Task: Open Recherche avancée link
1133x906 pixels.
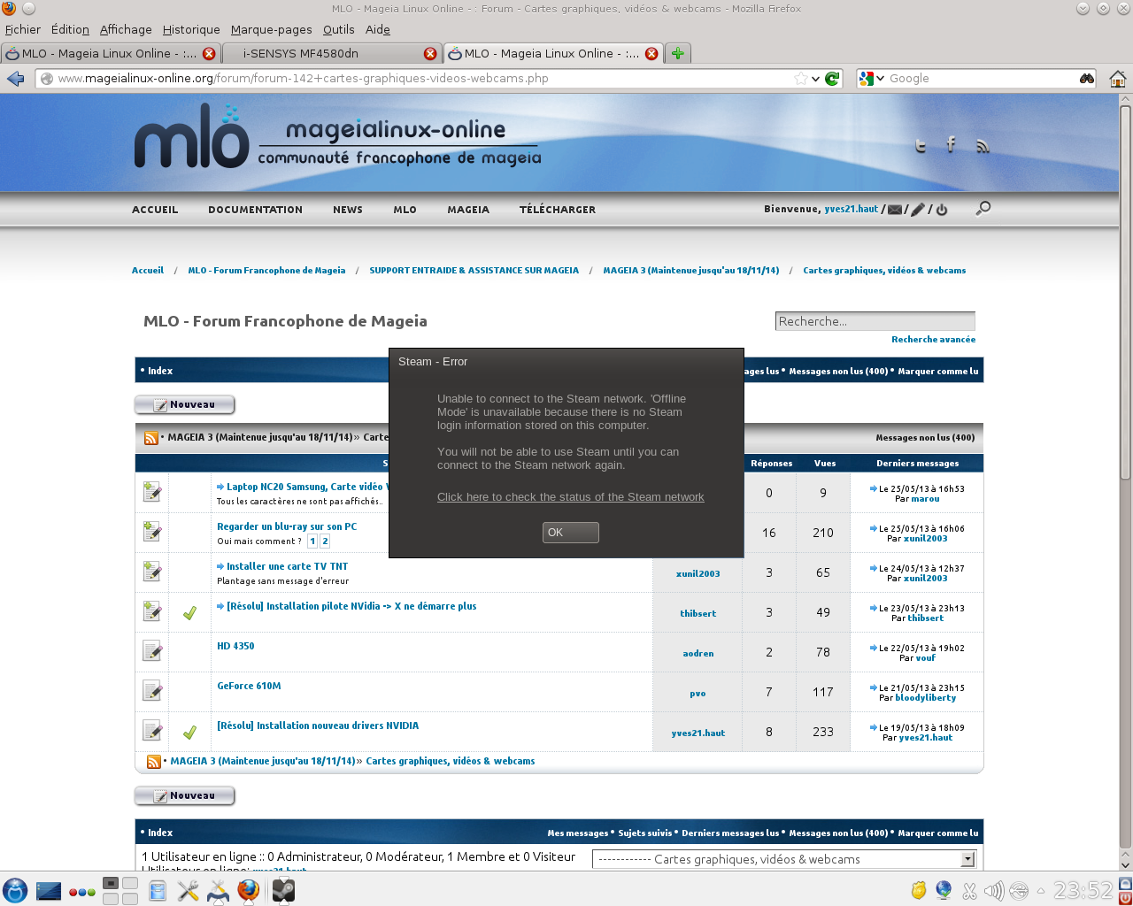Action: click(x=933, y=340)
